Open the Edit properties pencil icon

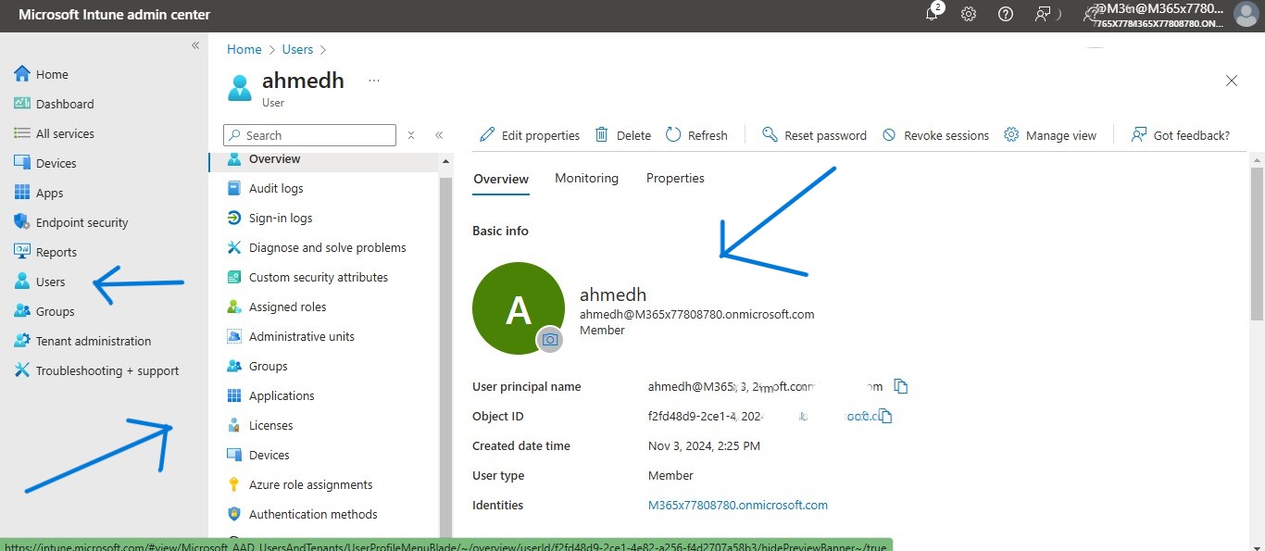coord(529,134)
